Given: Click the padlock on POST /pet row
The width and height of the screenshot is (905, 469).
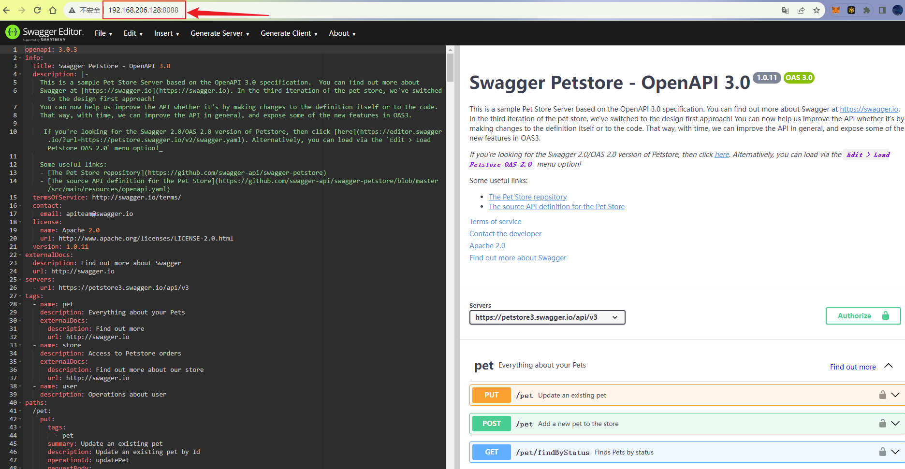Looking at the screenshot, I should click(x=882, y=423).
